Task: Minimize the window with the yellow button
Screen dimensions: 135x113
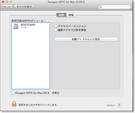Action: 7,2
